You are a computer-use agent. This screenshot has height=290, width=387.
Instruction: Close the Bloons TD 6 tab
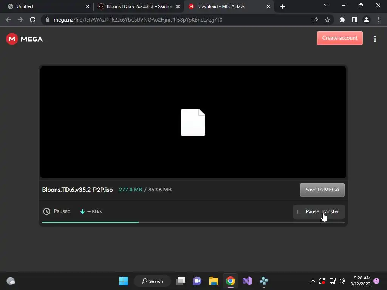[x=178, y=6]
